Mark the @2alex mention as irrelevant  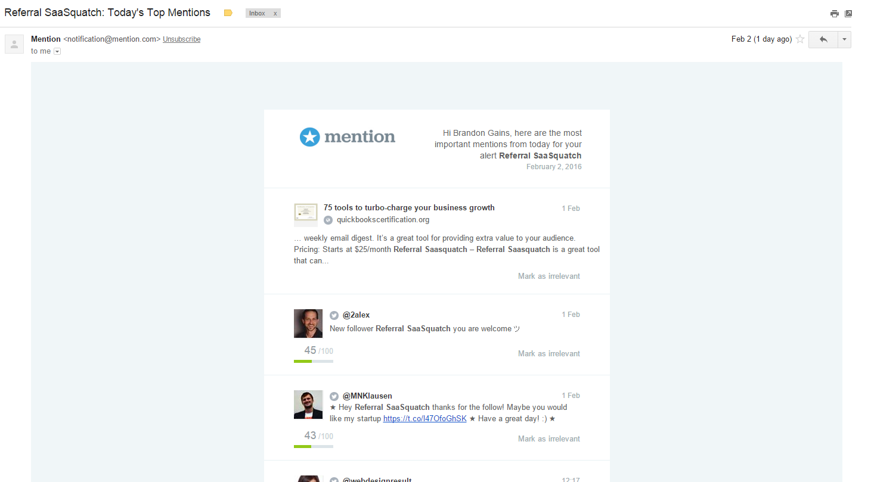(549, 353)
